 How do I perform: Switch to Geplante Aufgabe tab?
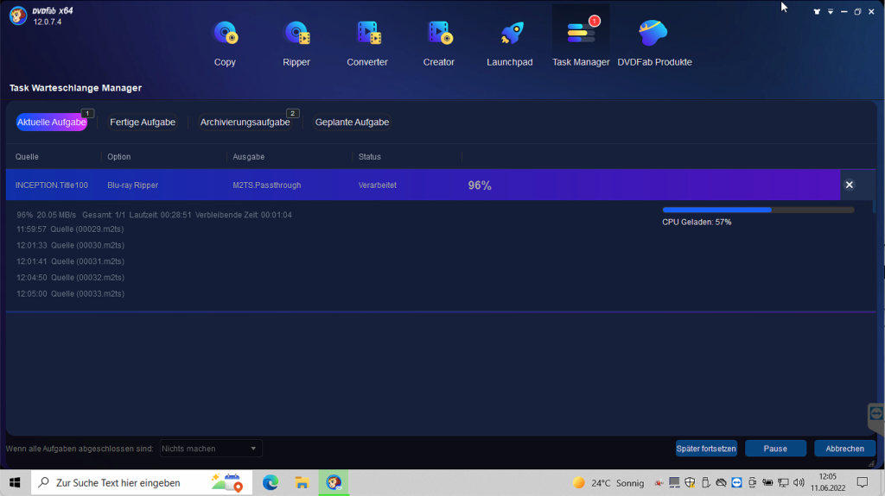pyautogui.click(x=352, y=122)
